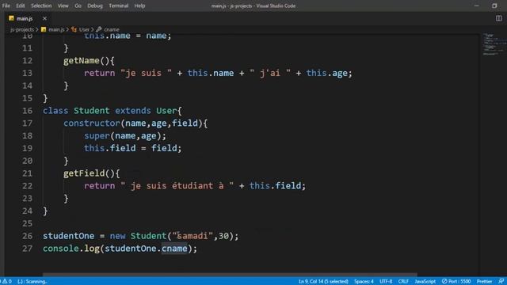The image size is (507, 285).
Task: Open the Selection menu
Action: click(41, 6)
